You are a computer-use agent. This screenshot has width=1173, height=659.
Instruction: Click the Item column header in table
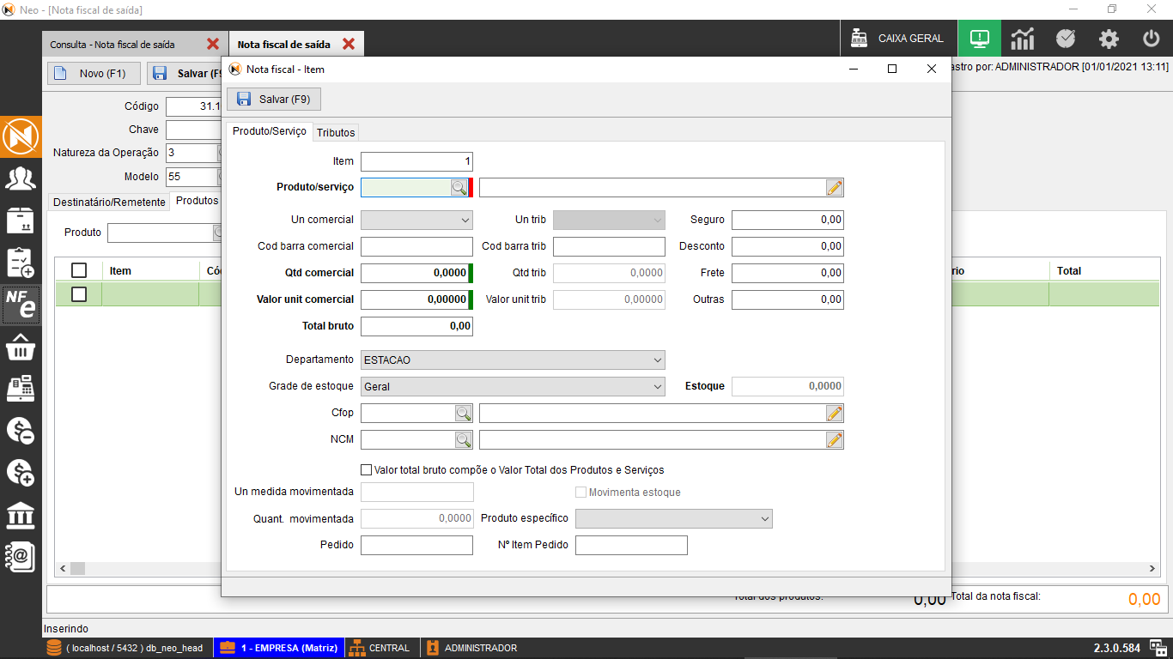tap(150, 270)
